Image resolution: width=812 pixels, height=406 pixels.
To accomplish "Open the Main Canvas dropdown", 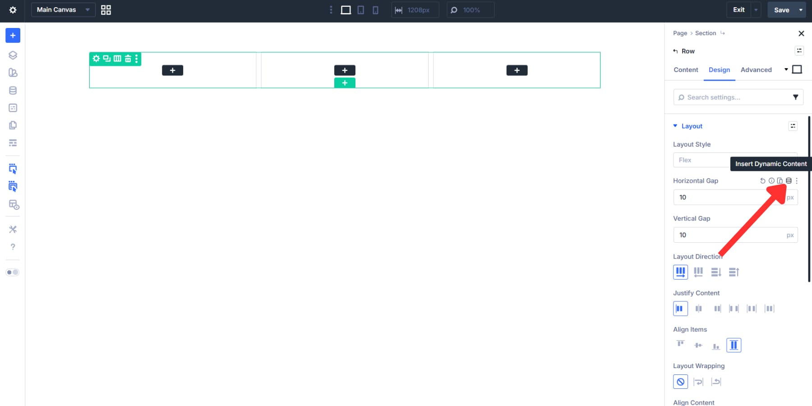I will (63, 9).
